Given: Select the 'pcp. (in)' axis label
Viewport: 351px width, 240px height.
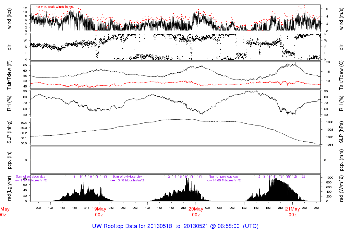Looking at the screenshot, I should tap(9, 160).
